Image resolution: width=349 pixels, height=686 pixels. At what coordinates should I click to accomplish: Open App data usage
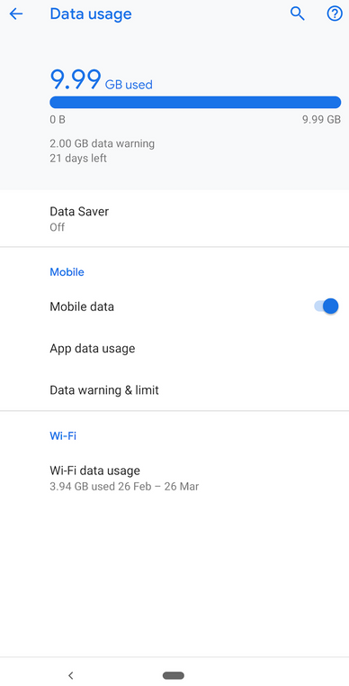[x=174, y=348]
